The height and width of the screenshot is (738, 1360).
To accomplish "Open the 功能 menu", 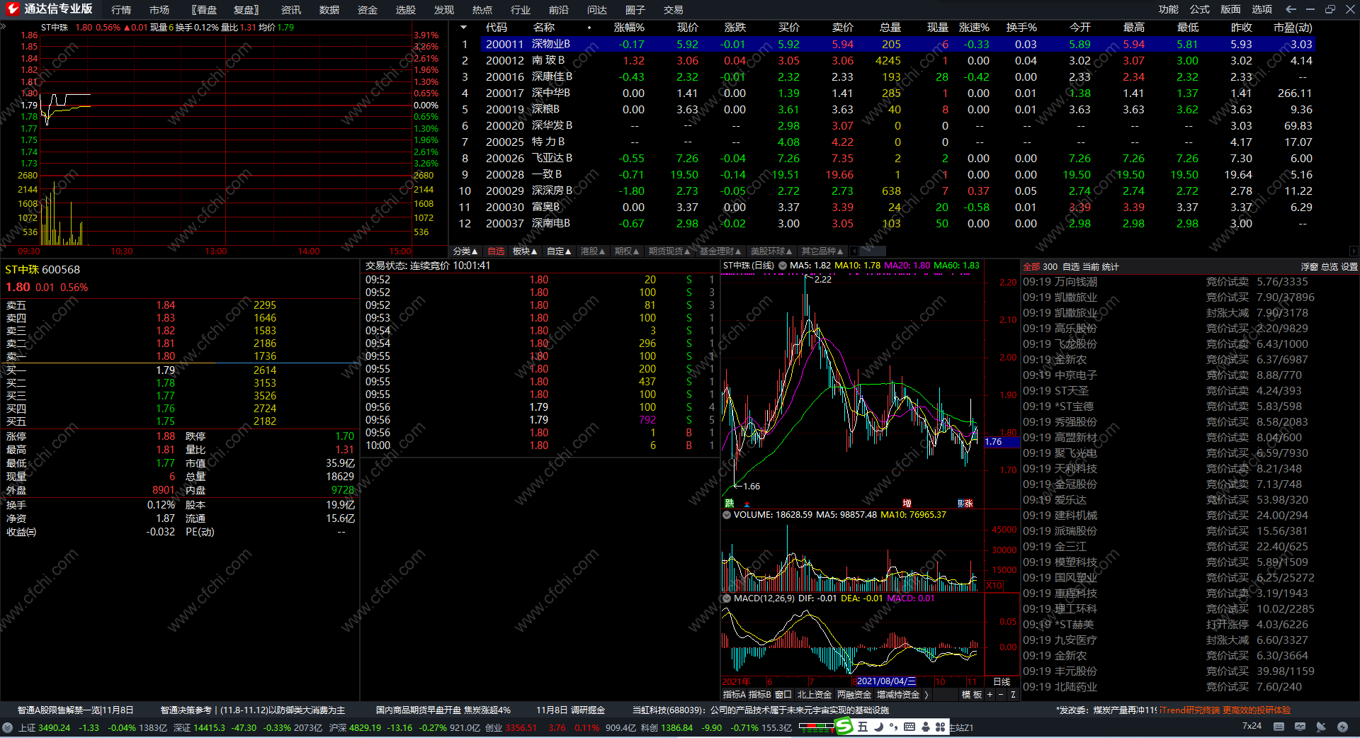I will coord(1169,9).
